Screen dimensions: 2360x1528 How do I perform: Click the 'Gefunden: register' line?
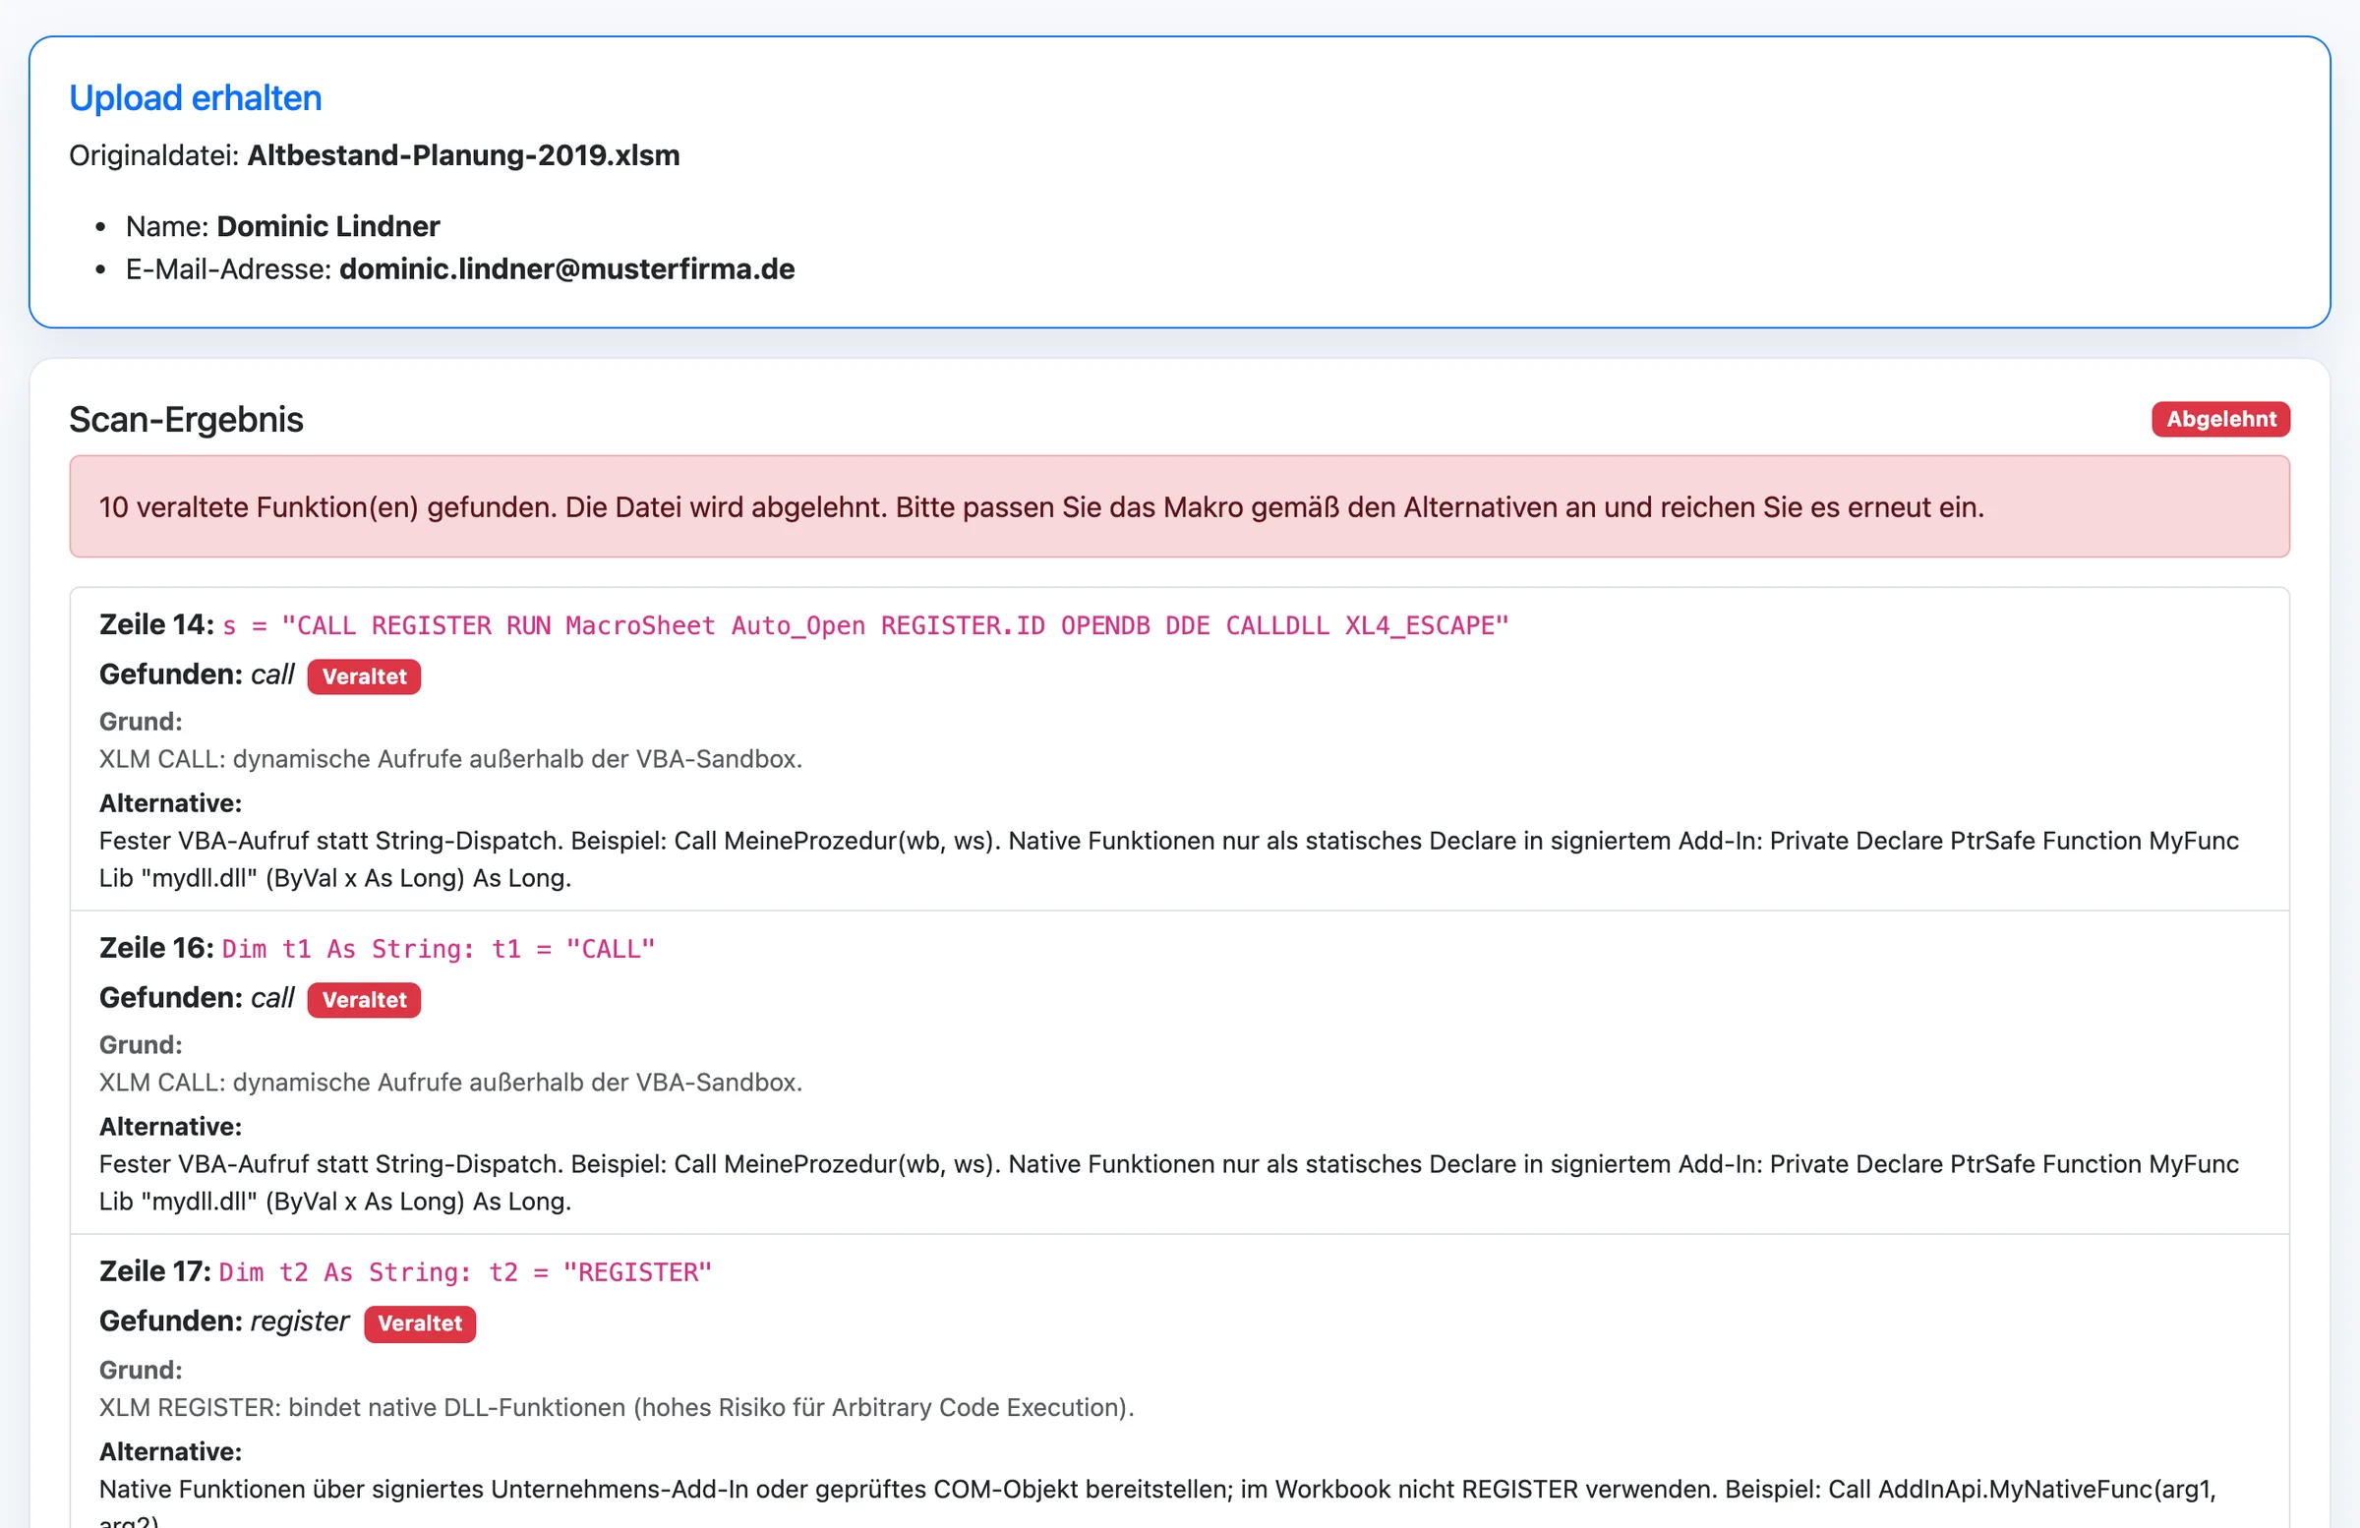[x=287, y=1322]
